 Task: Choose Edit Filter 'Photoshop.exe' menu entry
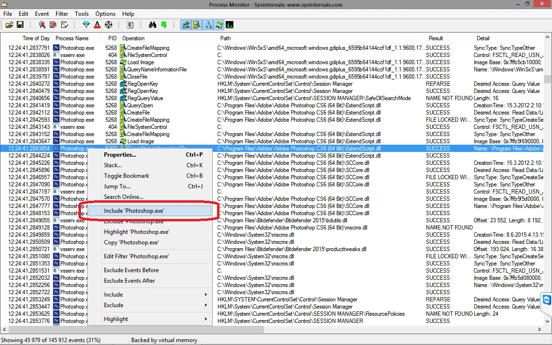[x=150, y=256]
